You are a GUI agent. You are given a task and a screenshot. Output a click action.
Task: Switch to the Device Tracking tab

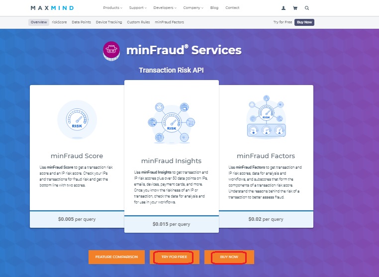tap(109, 22)
